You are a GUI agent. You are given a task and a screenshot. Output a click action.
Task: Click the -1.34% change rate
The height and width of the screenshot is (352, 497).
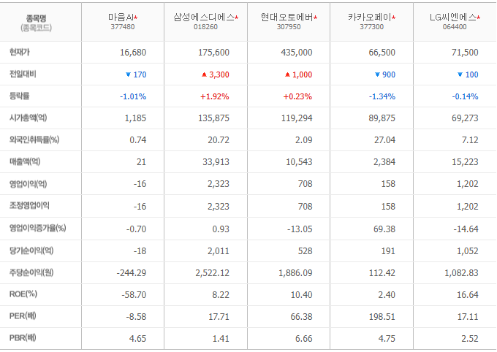point(382,96)
